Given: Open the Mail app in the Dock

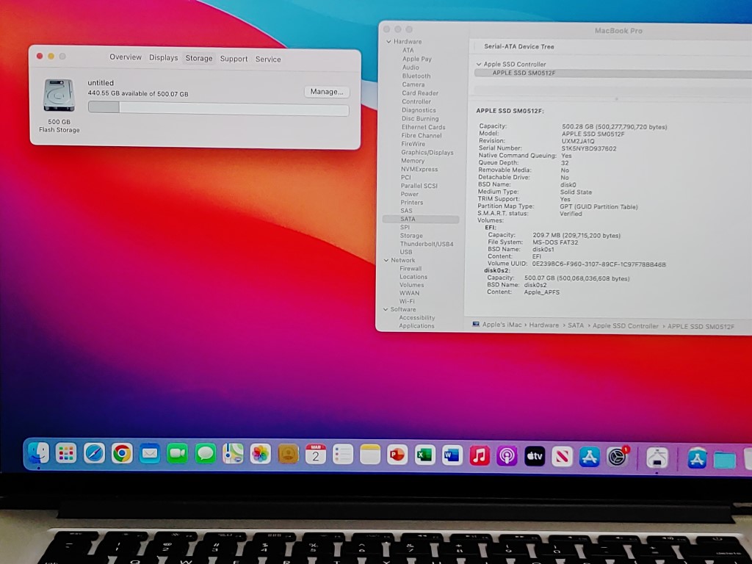Looking at the screenshot, I should click(x=150, y=453).
